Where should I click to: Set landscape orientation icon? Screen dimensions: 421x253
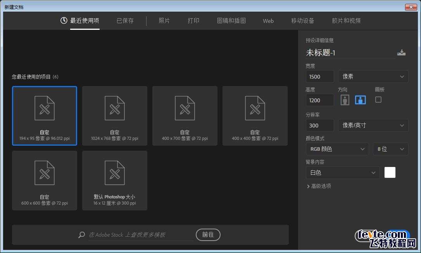[360, 100]
